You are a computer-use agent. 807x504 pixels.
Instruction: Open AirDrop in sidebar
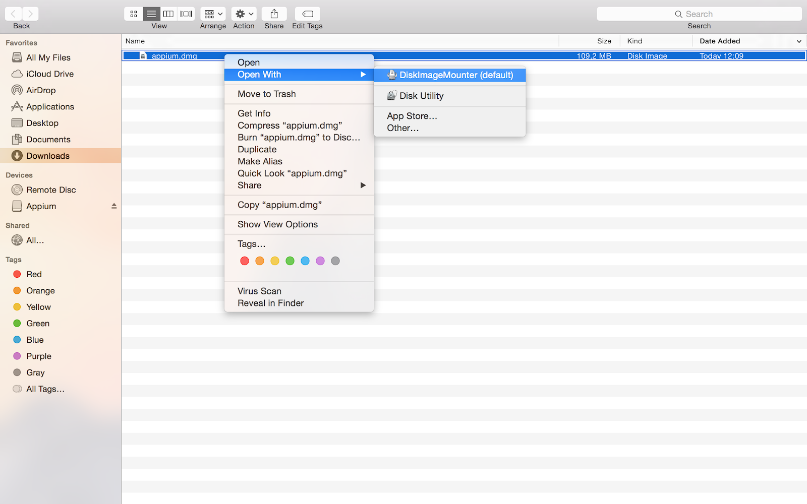click(x=61, y=90)
